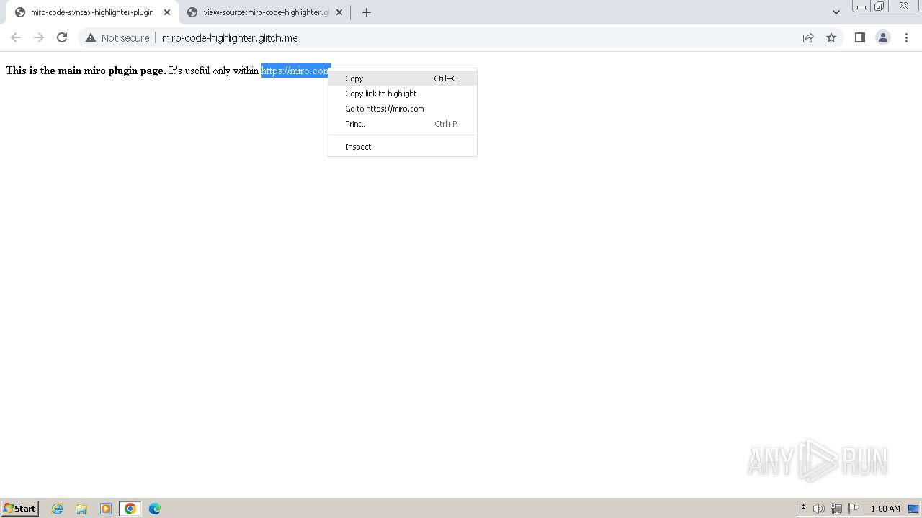Open the Chrome profile avatar menu
Viewport: 922px width, 518px height.
tap(883, 37)
